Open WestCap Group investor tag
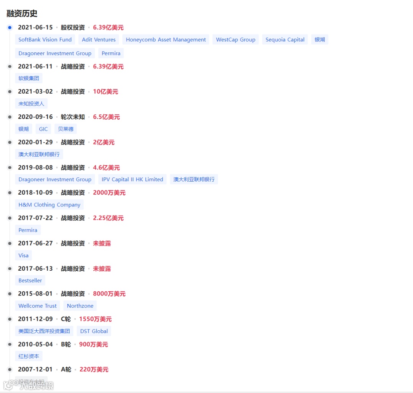Viewport: 413px width, 393px height. click(236, 39)
